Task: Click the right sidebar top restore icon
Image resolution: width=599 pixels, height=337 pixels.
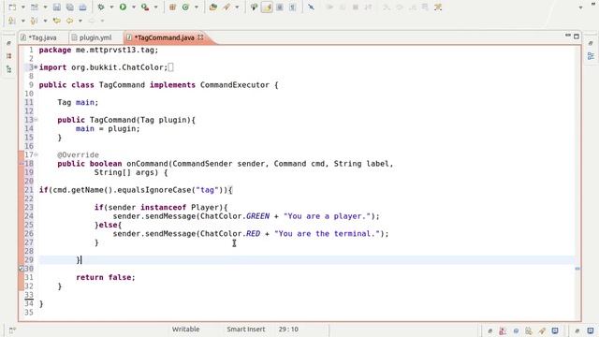Action: [x=591, y=43]
